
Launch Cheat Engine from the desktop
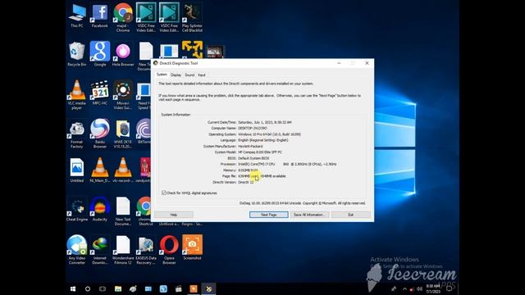point(76,210)
